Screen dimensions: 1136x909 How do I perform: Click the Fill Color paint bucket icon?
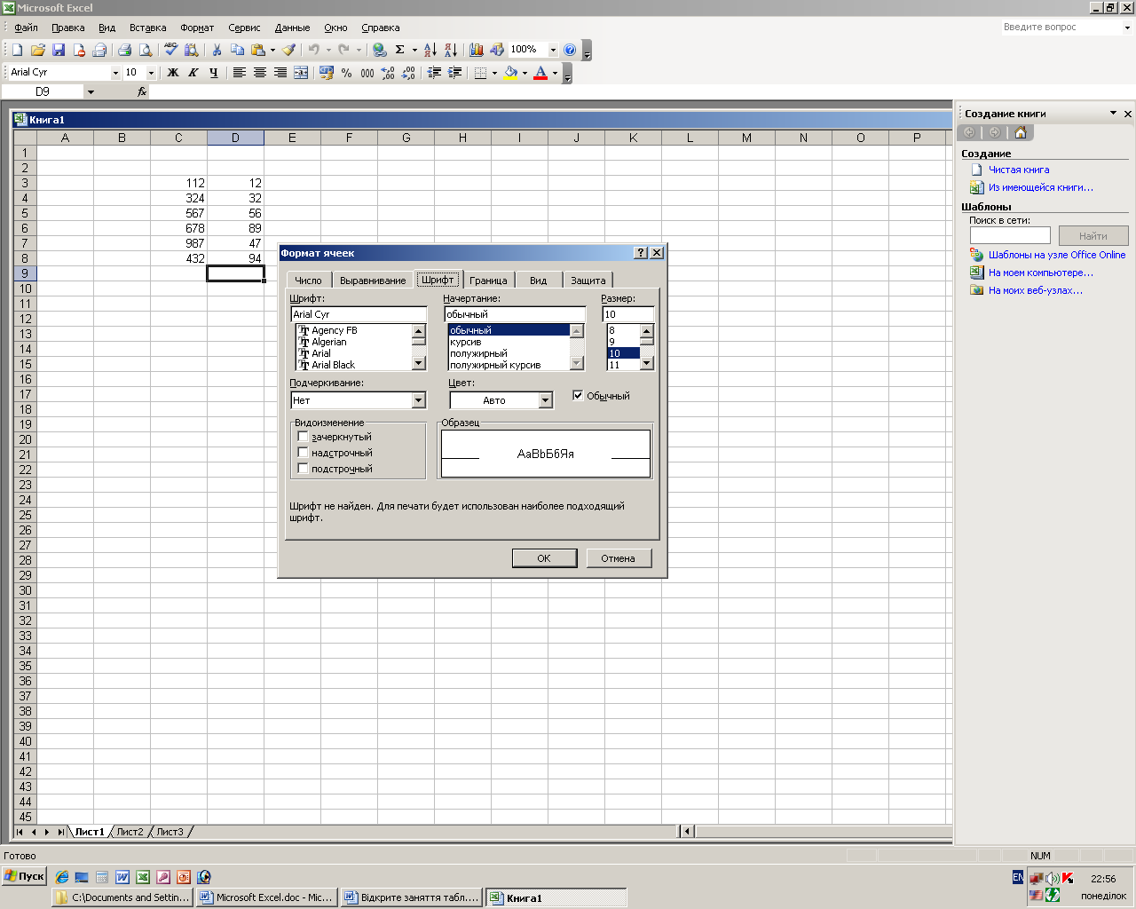(510, 73)
